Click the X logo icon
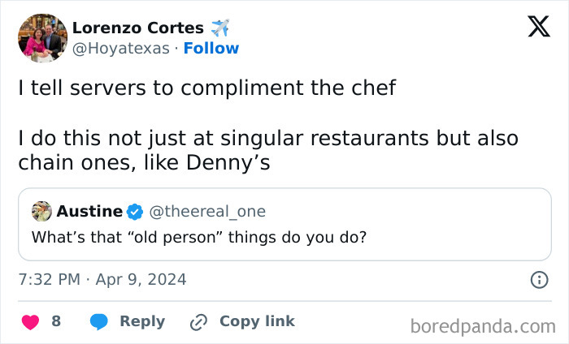Viewport: 569px width, 344px height. point(533,28)
